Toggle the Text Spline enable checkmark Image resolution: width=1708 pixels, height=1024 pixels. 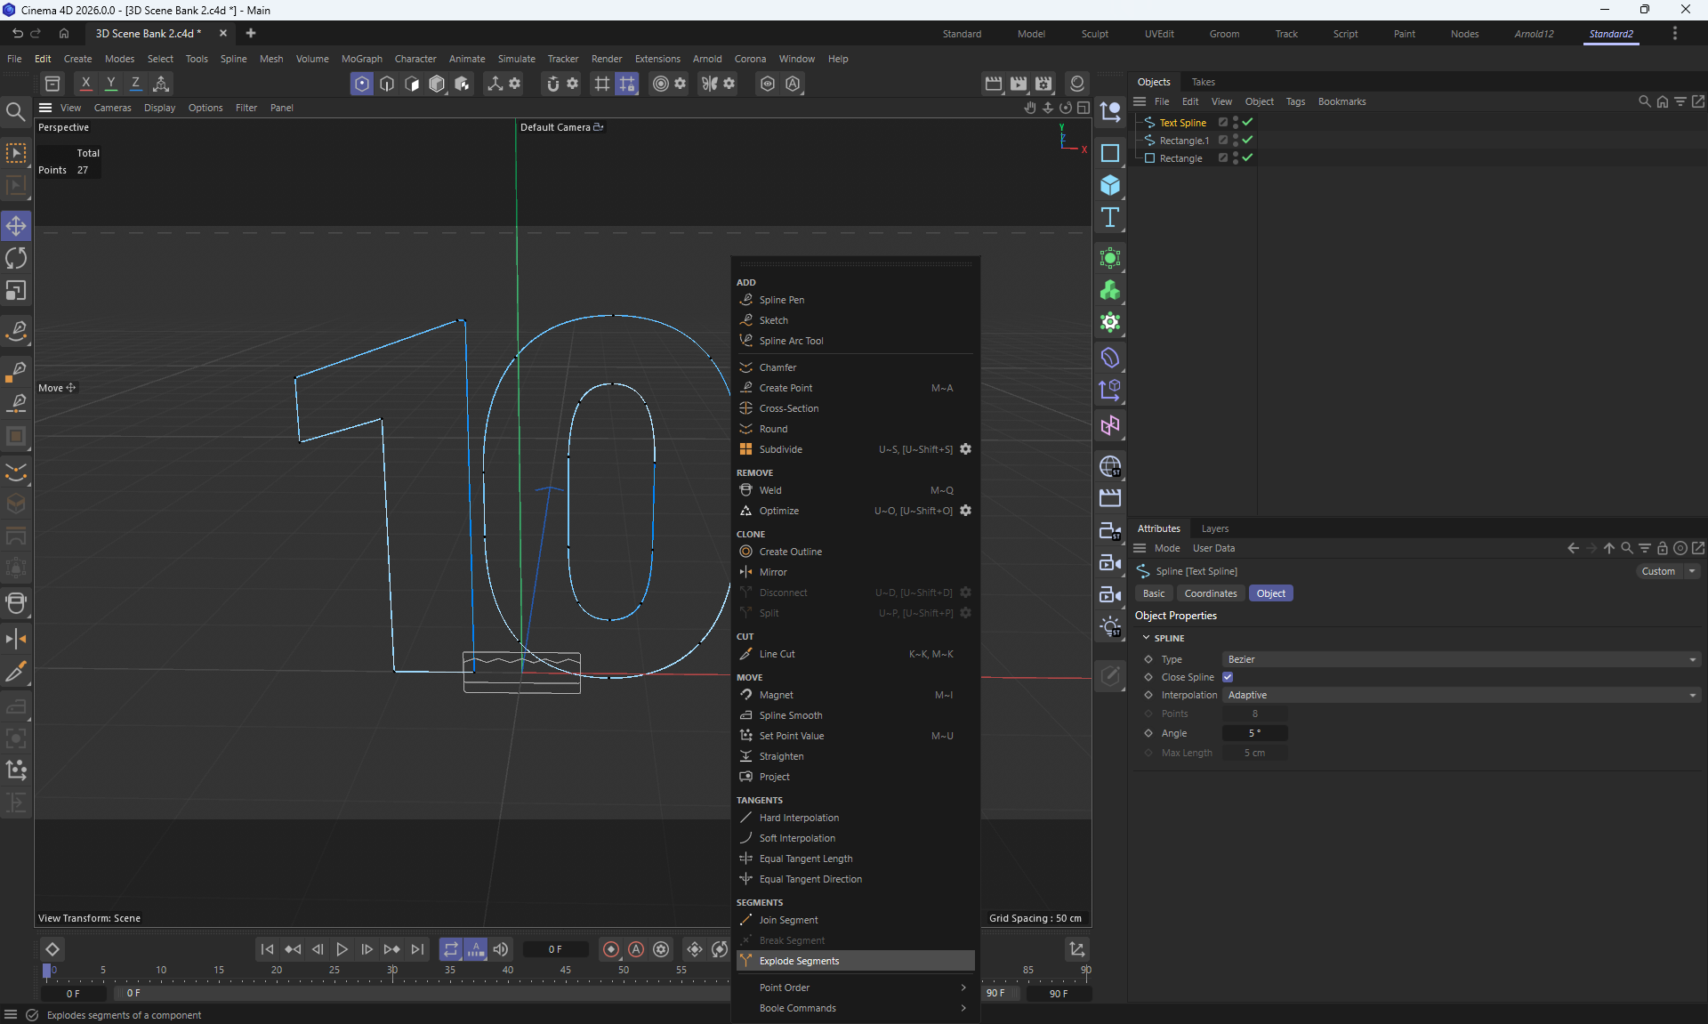(x=1247, y=122)
